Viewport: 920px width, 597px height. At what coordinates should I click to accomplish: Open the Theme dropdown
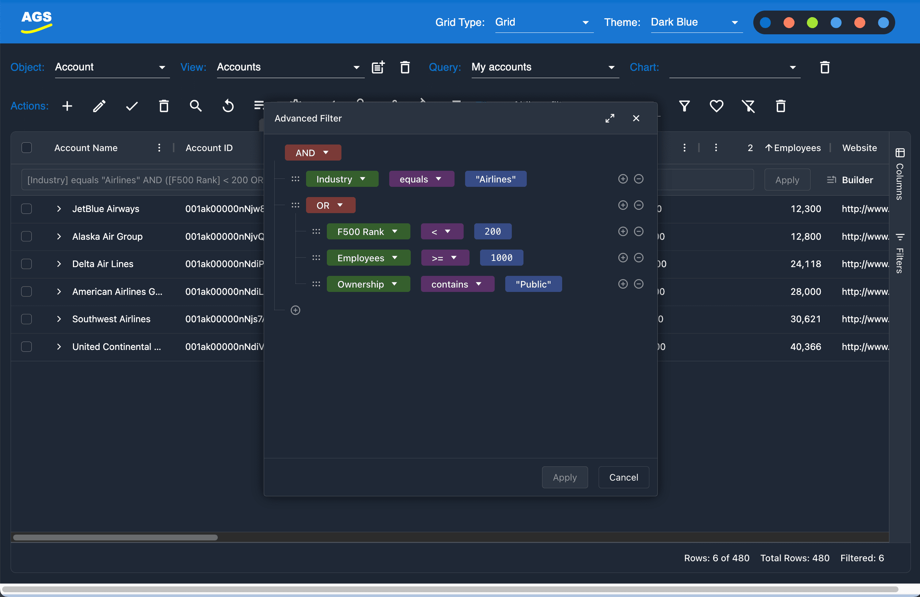pos(697,22)
